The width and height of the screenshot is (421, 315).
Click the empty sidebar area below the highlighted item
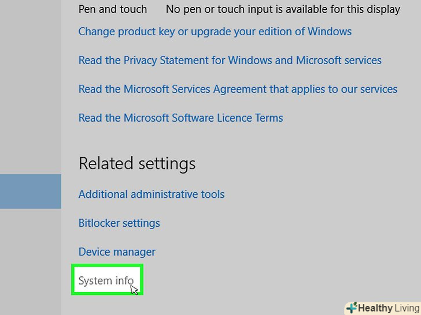pos(30,260)
